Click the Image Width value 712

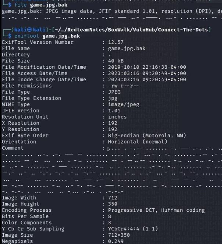tap(112, 198)
